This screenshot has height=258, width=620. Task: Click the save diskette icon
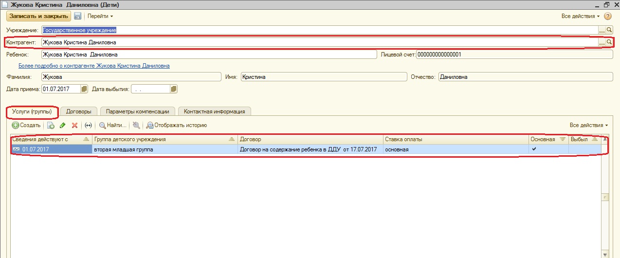(77, 16)
